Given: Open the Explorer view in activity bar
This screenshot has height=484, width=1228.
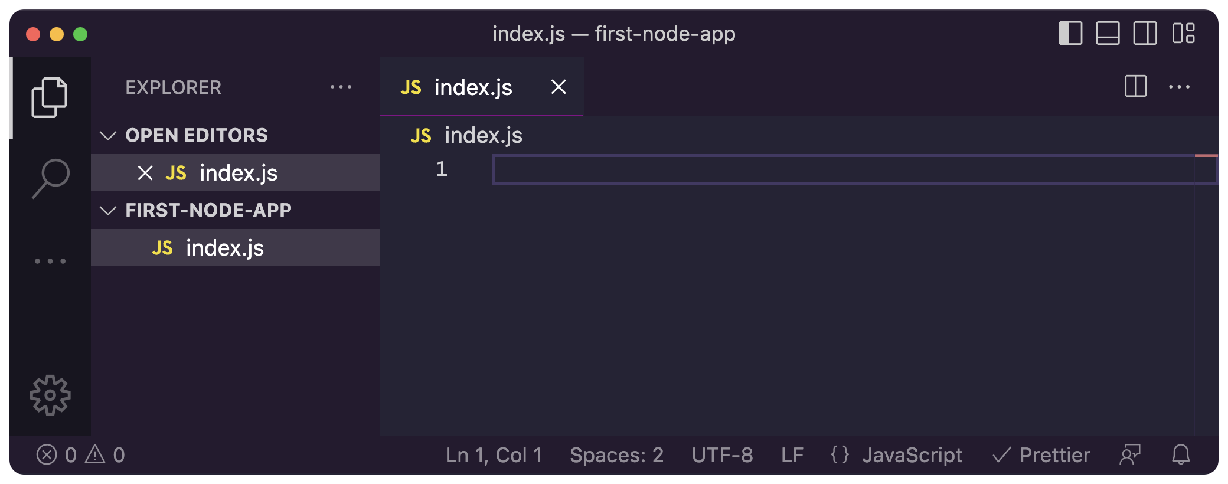Looking at the screenshot, I should [x=50, y=97].
